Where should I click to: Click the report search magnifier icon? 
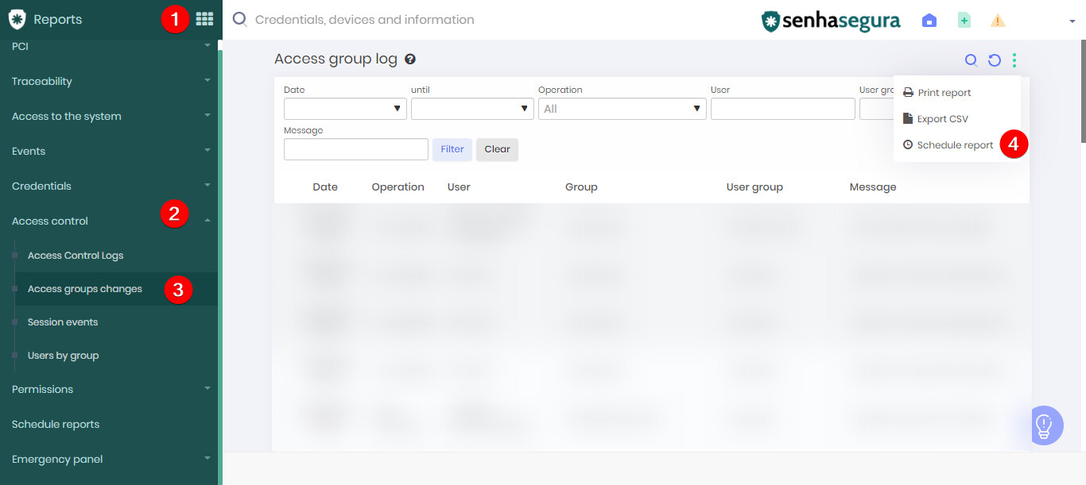(971, 60)
